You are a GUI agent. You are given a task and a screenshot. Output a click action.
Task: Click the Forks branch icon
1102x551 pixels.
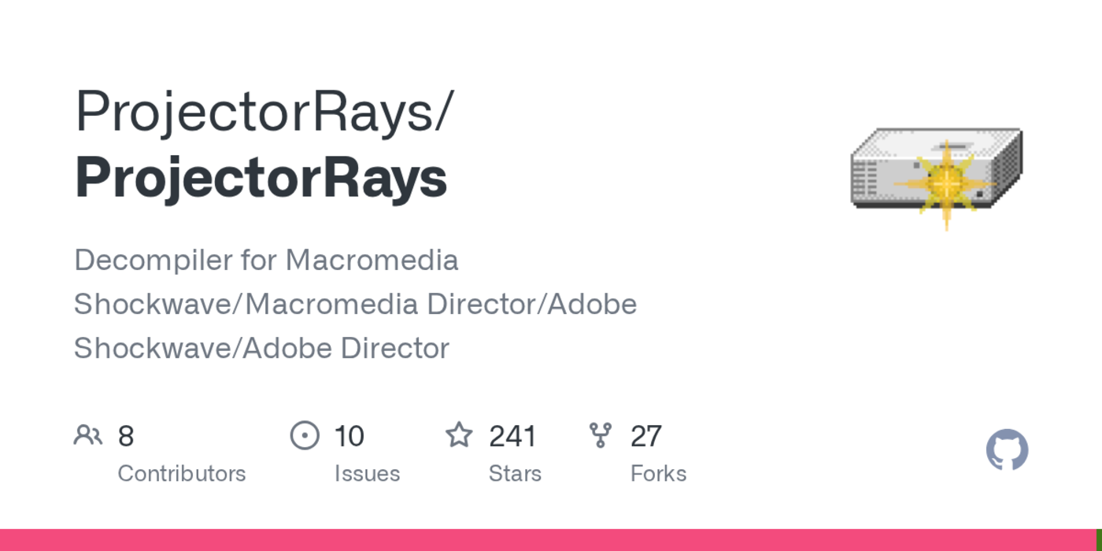pos(601,435)
